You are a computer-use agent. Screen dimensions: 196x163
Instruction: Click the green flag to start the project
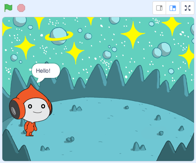tap(8, 8)
